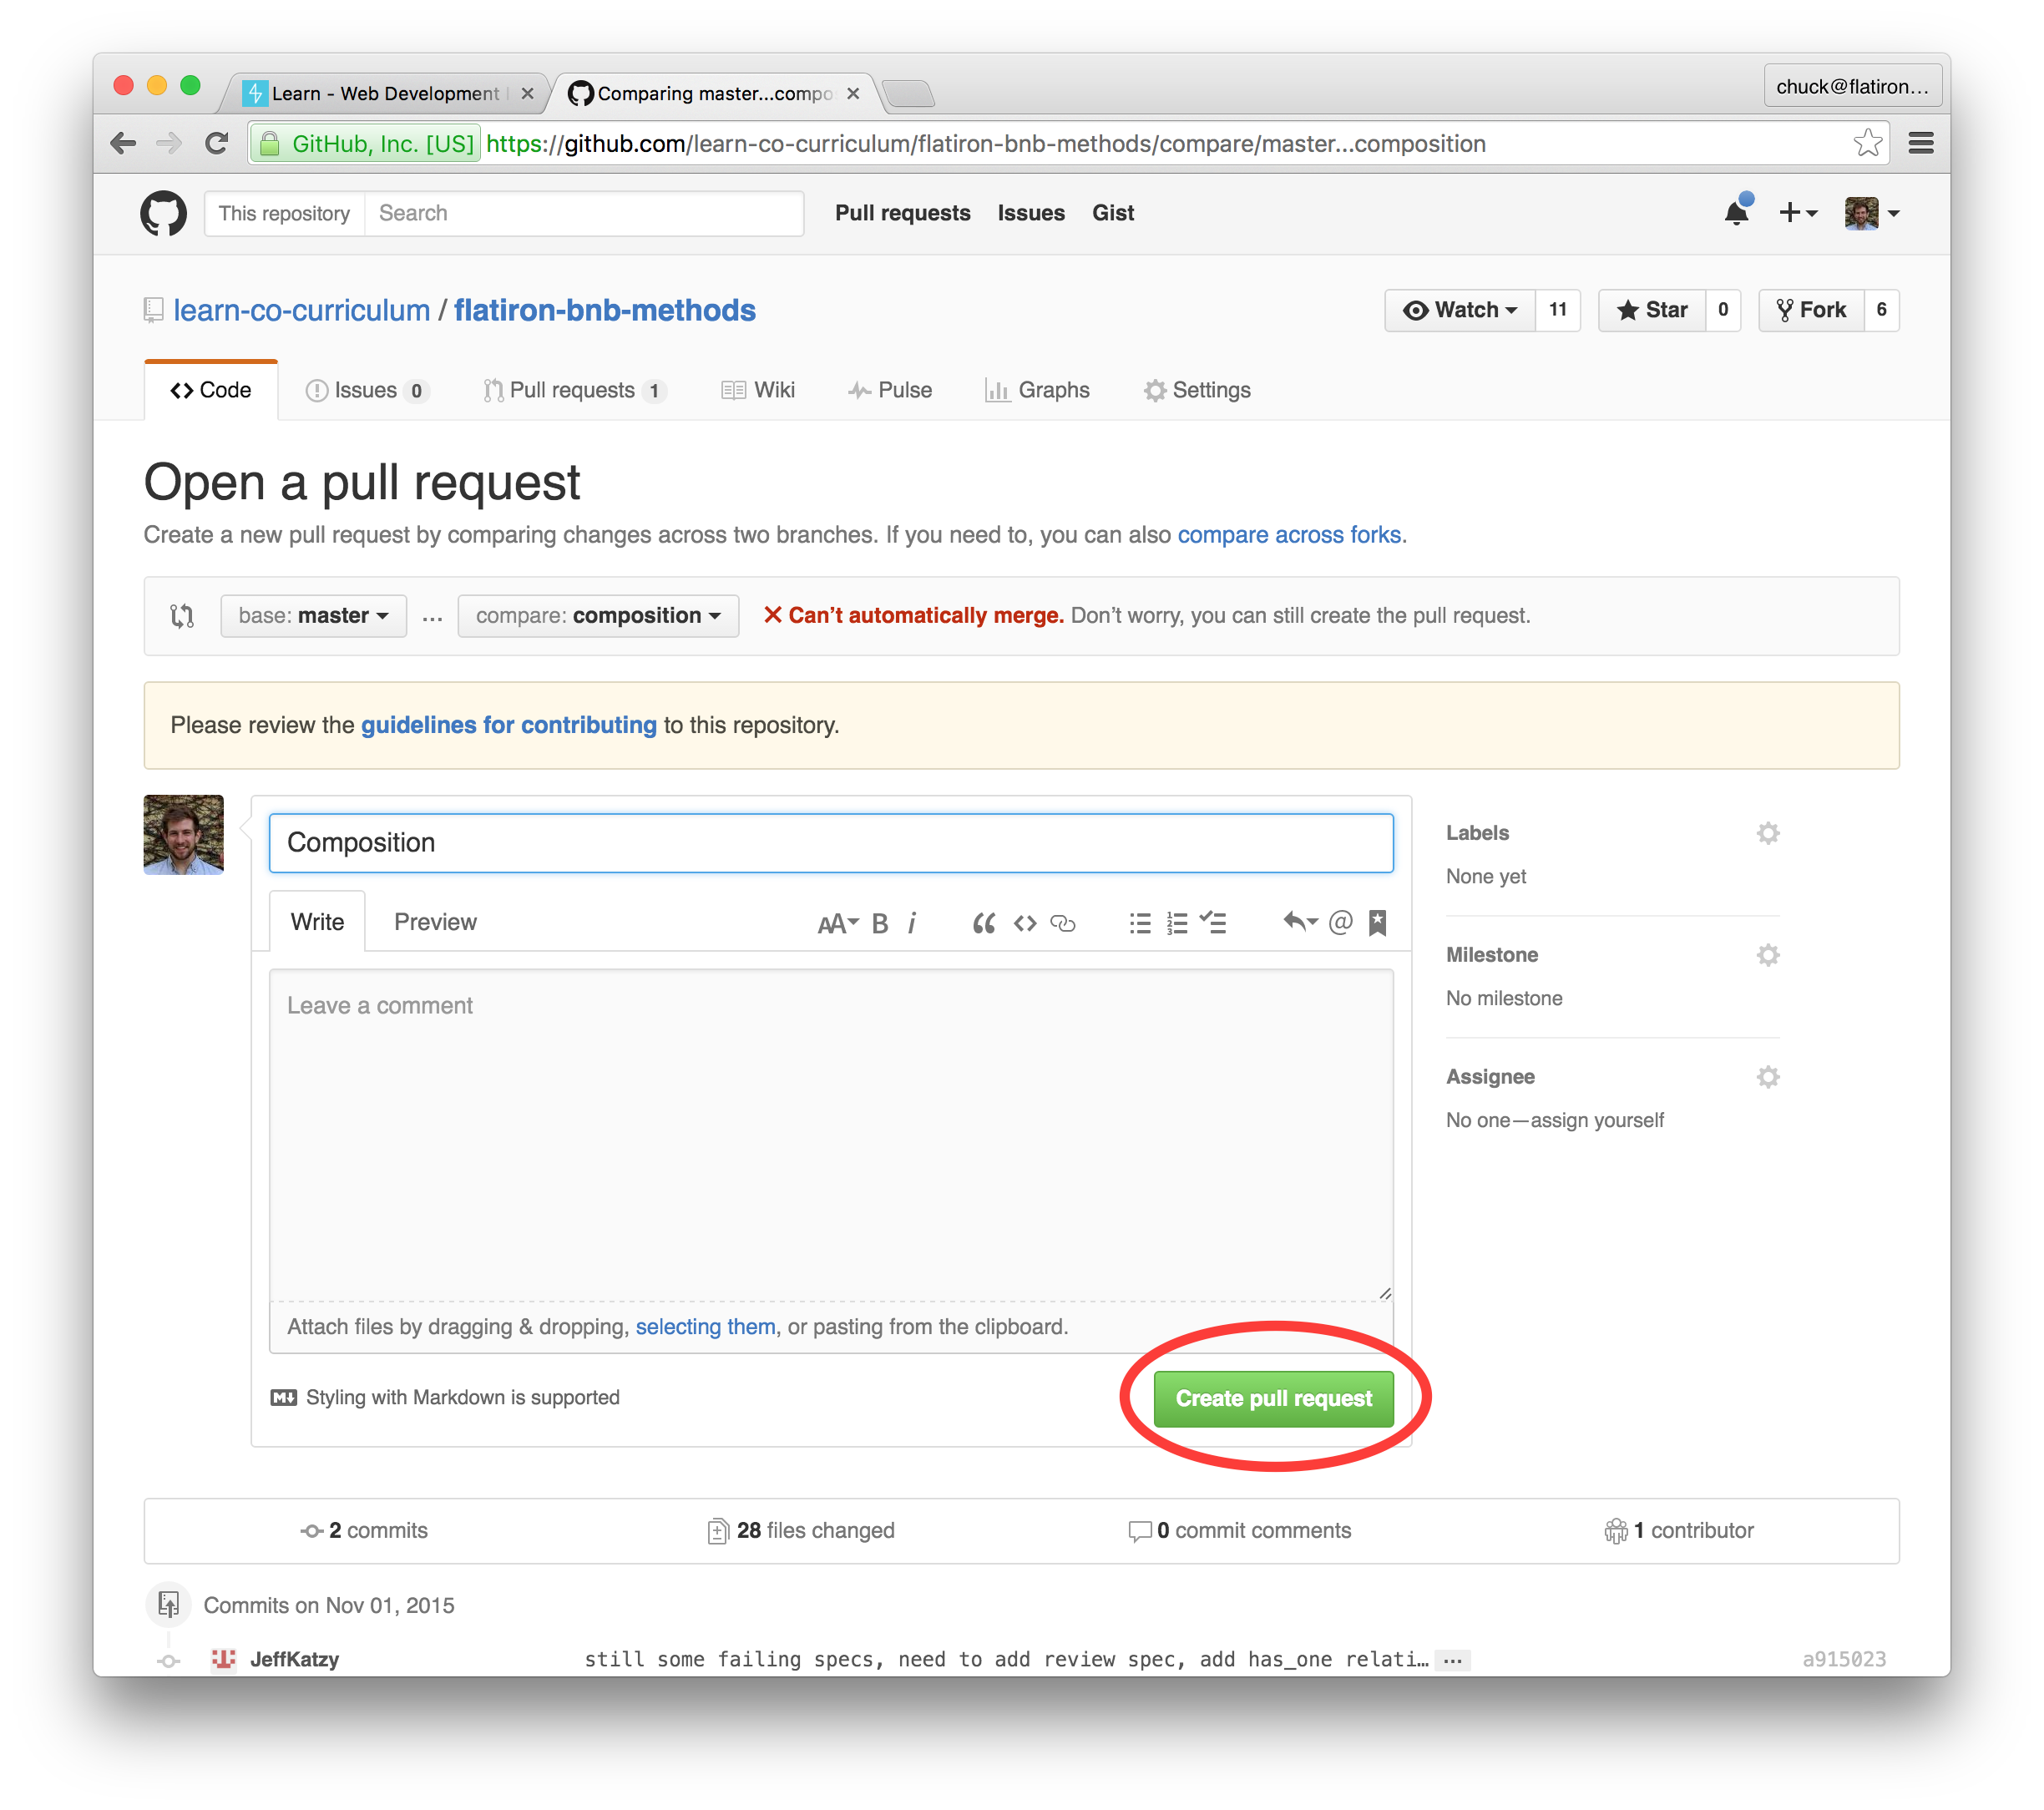Insert code using the code icon
This screenshot has height=1810, width=2044.
[x=1025, y=923]
